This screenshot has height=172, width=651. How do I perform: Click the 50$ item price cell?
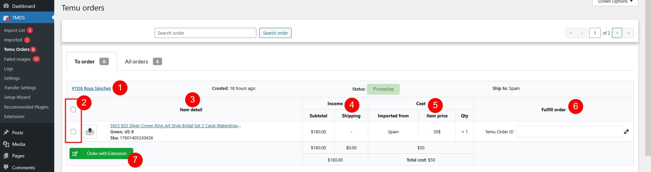[x=437, y=132]
